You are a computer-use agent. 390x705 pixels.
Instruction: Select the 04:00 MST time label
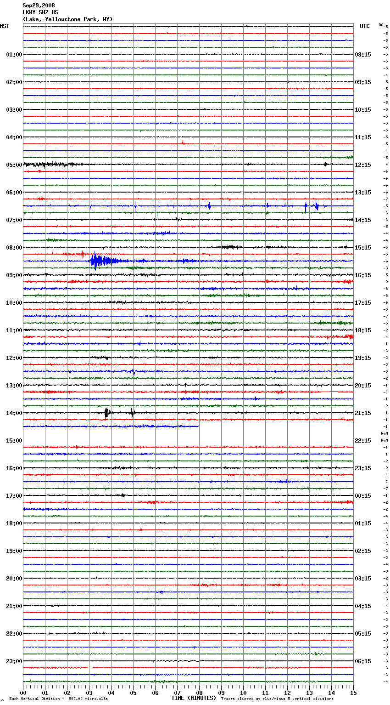click(x=14, y=137)
